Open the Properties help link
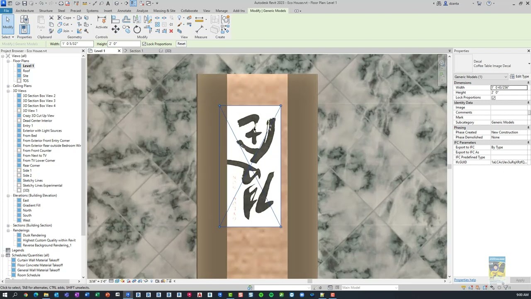This screenshot has width=531, height=299. coord(465,280)
